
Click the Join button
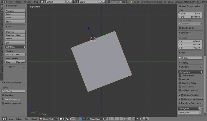click(x=15, y=43)
